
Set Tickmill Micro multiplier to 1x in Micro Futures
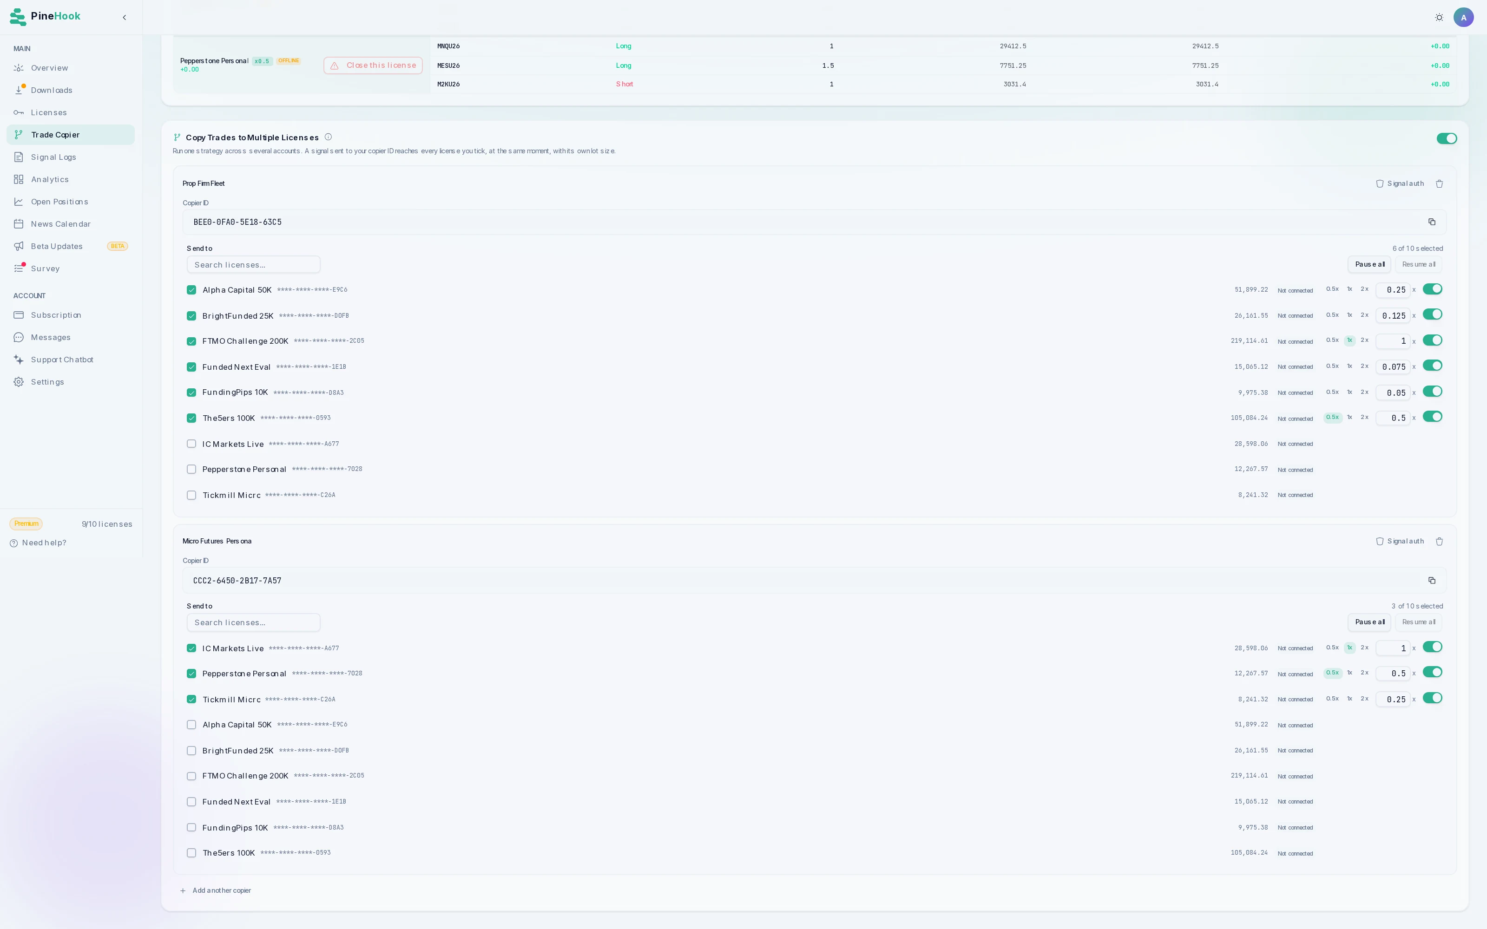(x=1349, y=699)
